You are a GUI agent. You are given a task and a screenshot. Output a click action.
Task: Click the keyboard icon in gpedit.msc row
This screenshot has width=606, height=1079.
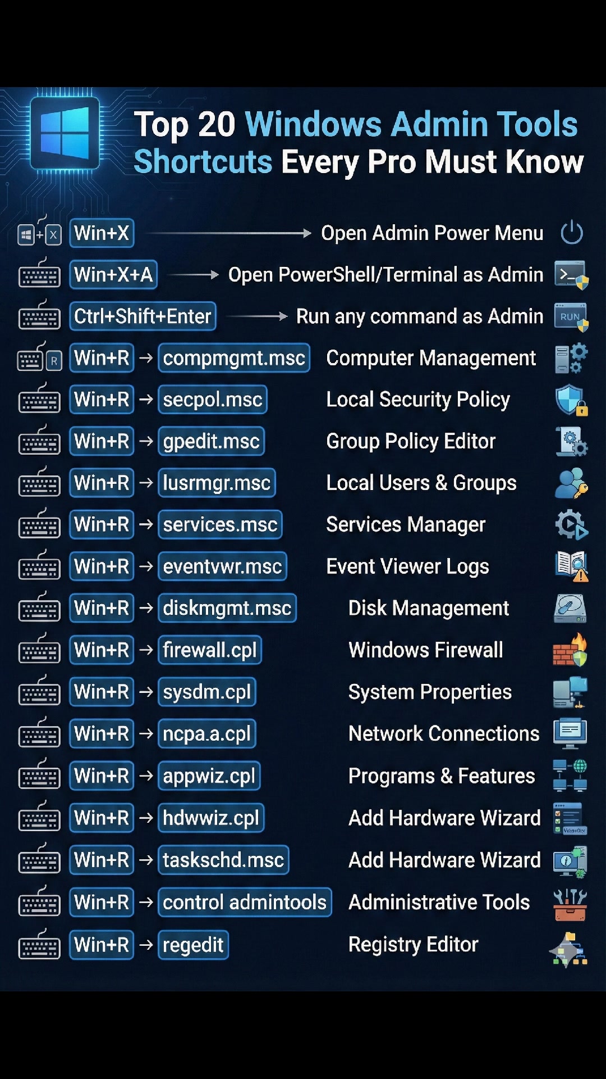point(39,440)
